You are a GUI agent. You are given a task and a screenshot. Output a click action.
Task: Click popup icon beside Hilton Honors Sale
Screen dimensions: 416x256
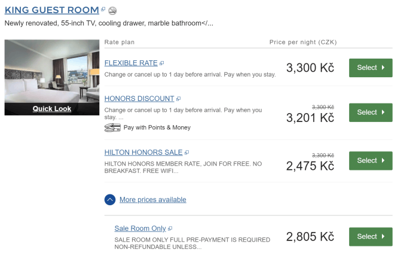[186, 153]
